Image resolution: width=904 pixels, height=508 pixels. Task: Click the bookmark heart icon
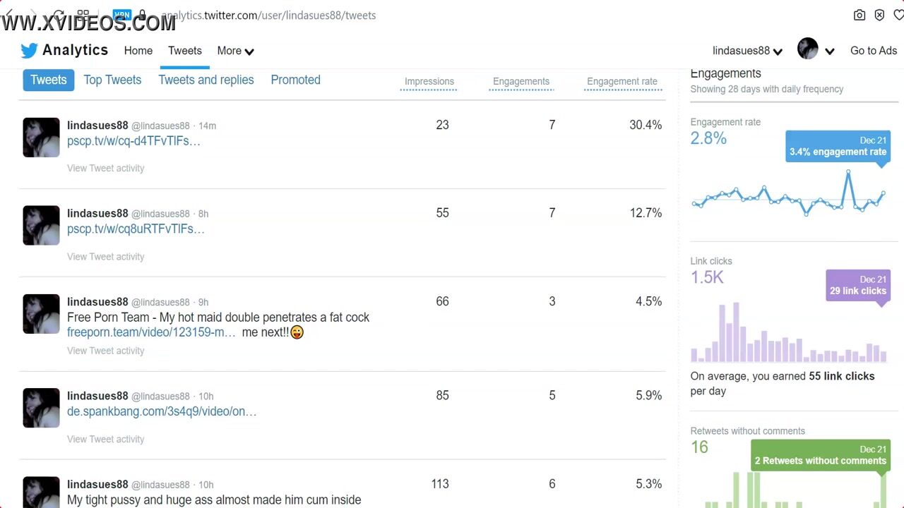coord(898,15)
